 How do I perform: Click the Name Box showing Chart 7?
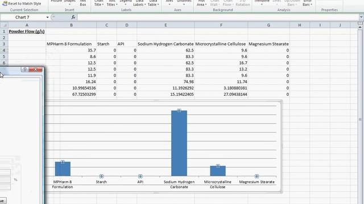coord(23,18)
